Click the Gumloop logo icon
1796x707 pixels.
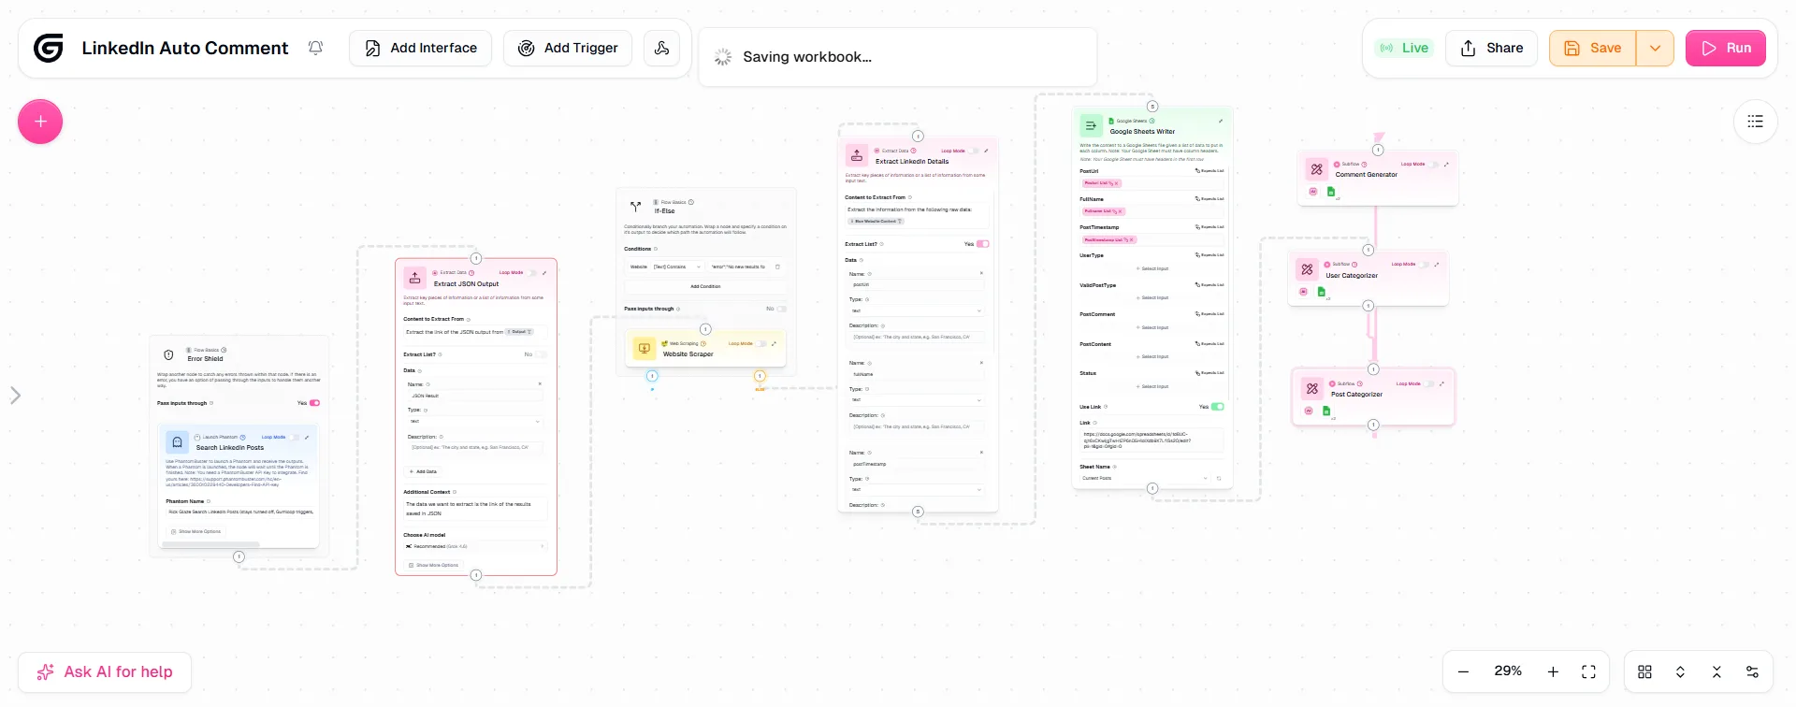pos(49,48)
